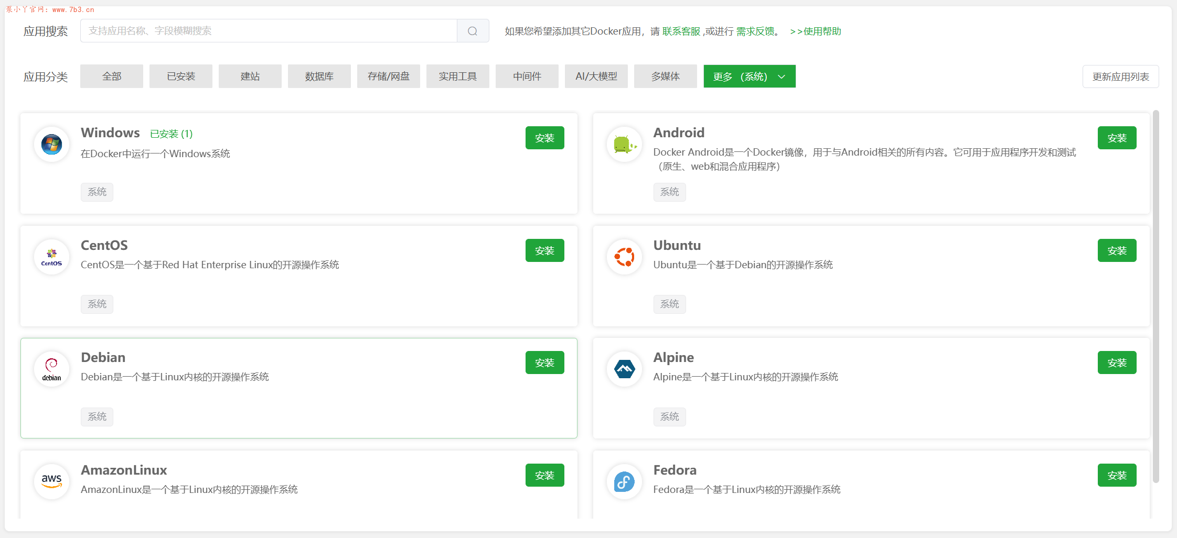1177x538 pixels.
Task: Open the 联系客服 link
Action: coord(681,31)
